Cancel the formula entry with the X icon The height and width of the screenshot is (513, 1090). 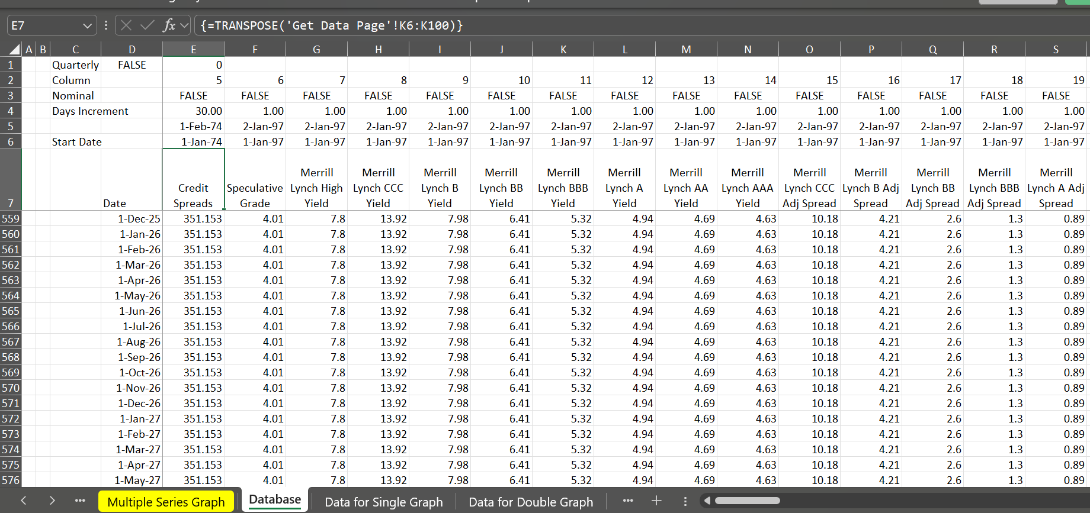coord(126,25)
